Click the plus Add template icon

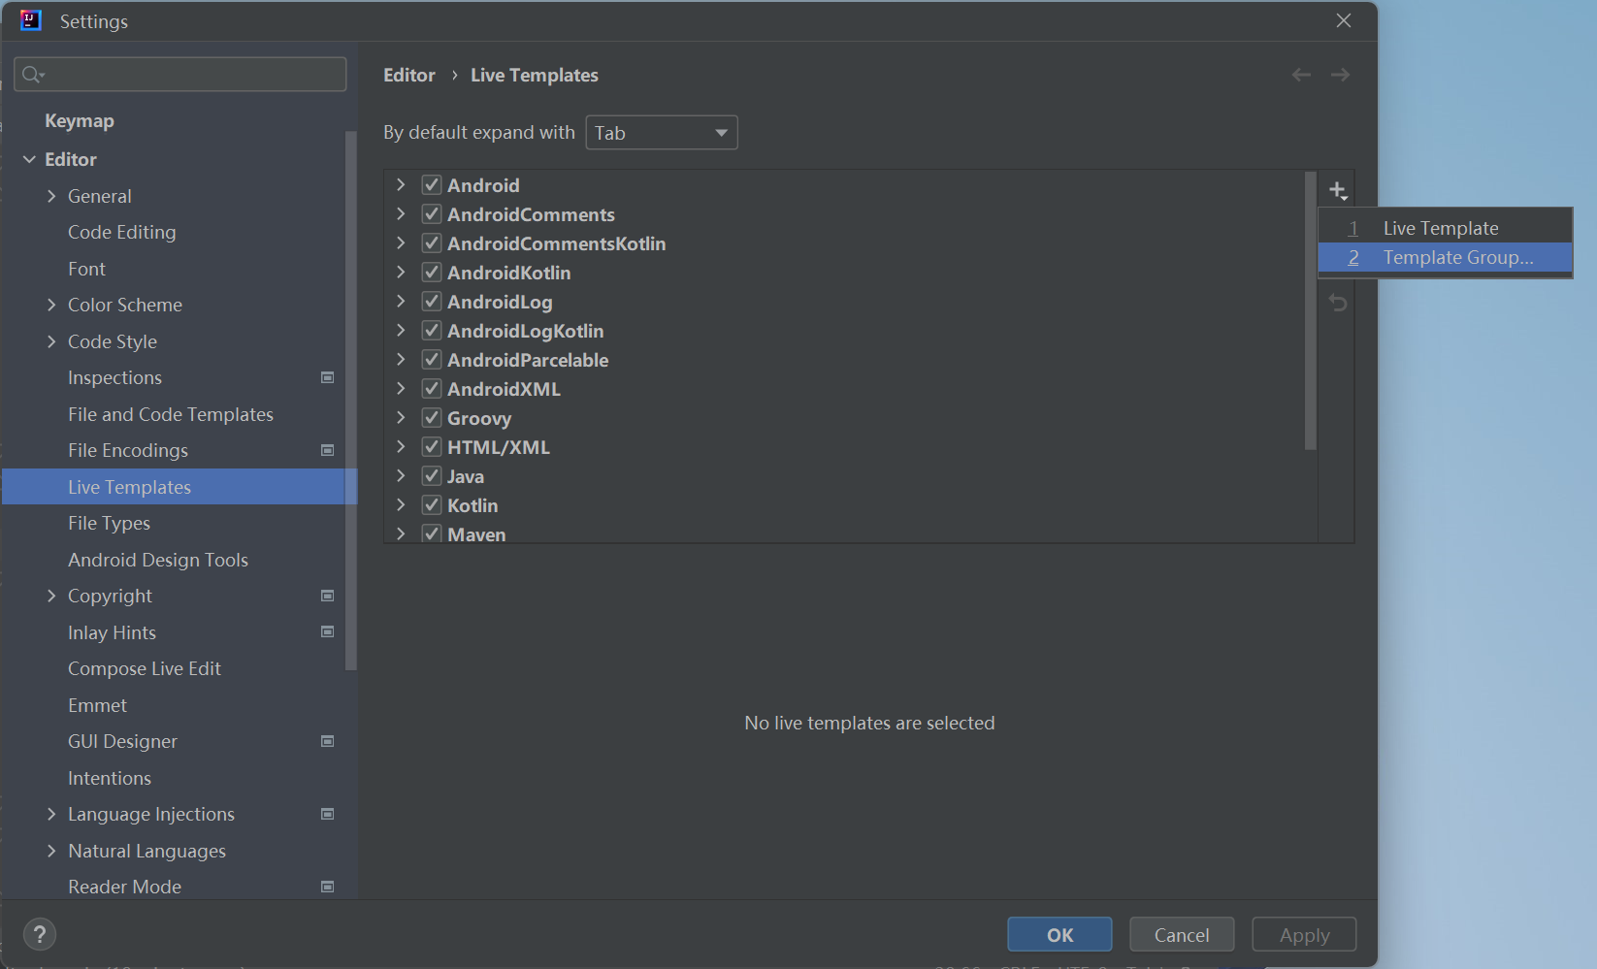click(x=1338, y=190)
